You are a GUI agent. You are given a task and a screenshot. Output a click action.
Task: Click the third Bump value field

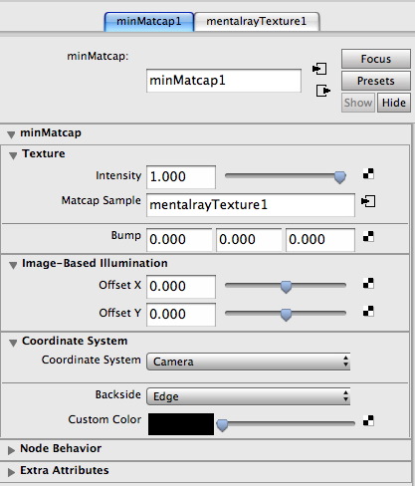click(320, 240)
